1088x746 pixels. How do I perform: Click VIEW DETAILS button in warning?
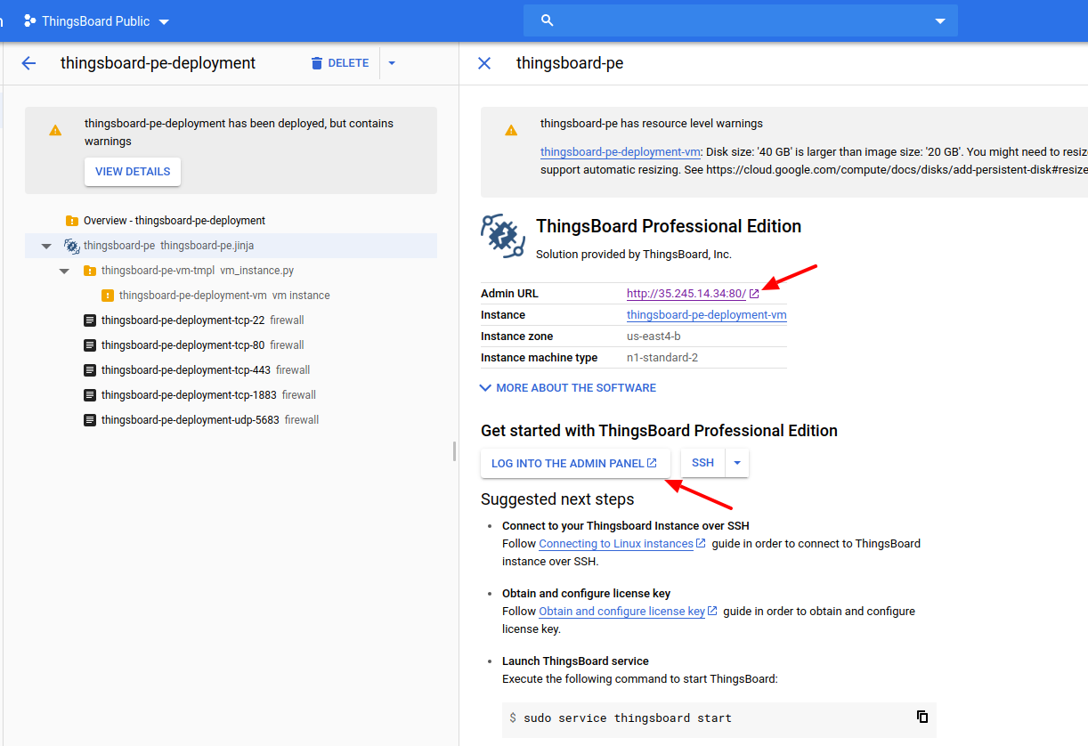[133, 172]
